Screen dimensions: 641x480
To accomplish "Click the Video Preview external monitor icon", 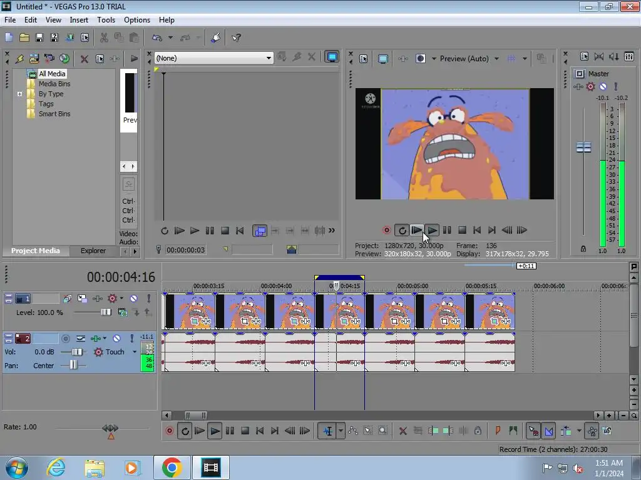I will 382,59.
